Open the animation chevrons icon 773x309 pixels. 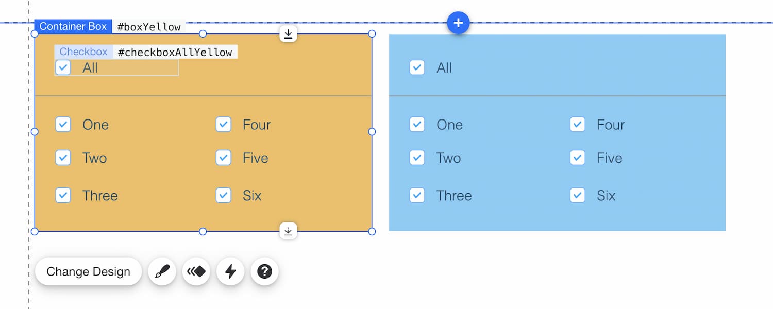click(x=196, y=271)
